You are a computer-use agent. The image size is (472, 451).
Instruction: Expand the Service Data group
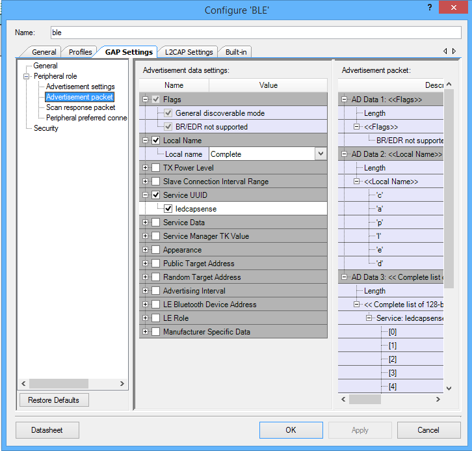click(145, 223)
